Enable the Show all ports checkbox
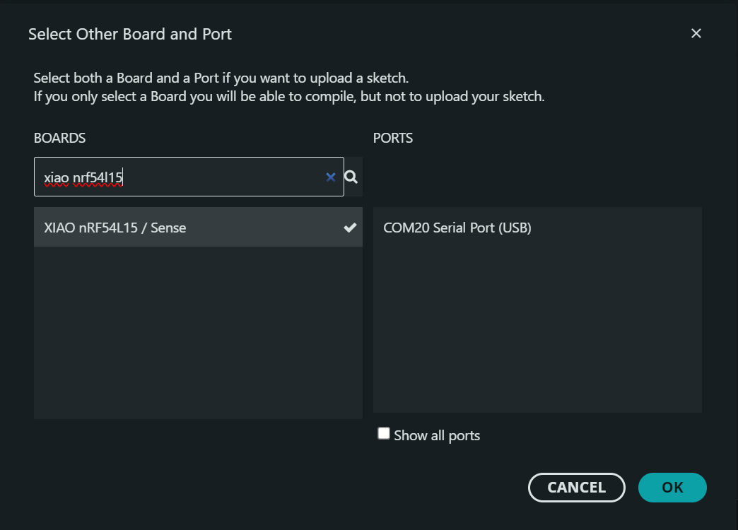Viewport: 738px width, 530px height. click(x=384, y=433)
